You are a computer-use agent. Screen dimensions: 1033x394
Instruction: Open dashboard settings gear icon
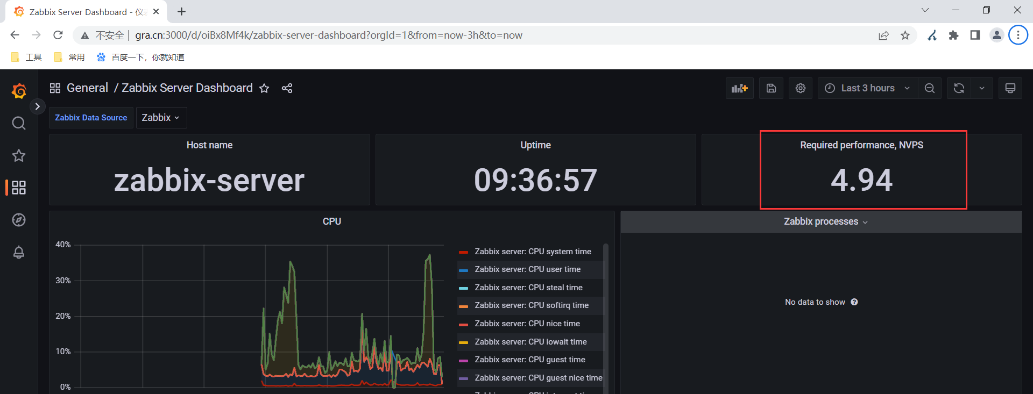coord(801,88)
